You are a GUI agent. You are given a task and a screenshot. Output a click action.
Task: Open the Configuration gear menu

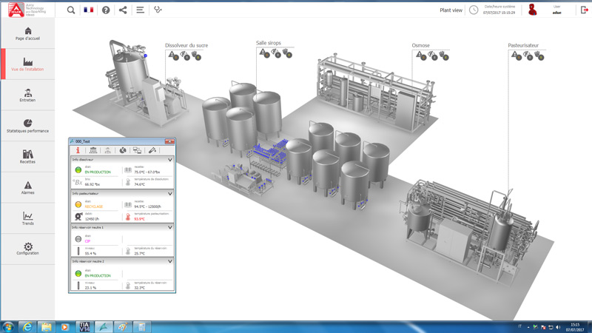27,249
